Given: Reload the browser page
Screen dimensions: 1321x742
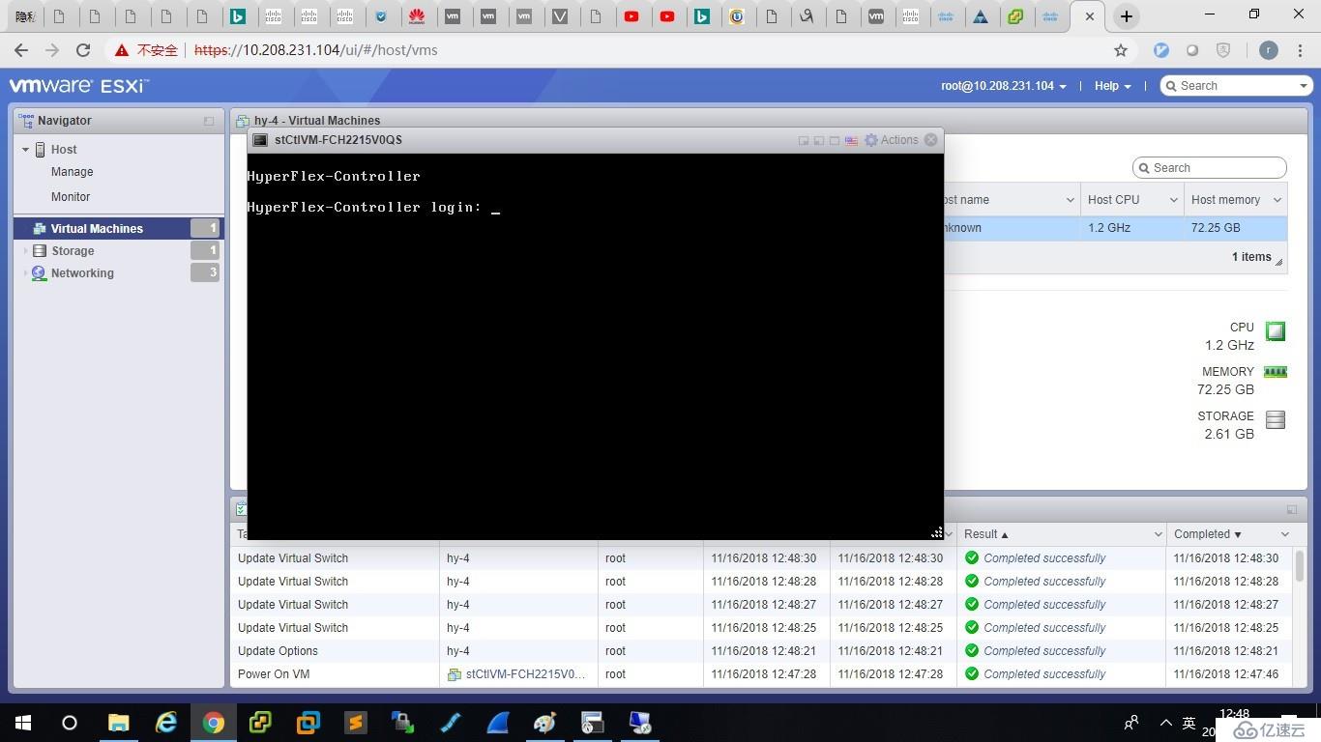Looking at the screenshot, I should (83, 50).
